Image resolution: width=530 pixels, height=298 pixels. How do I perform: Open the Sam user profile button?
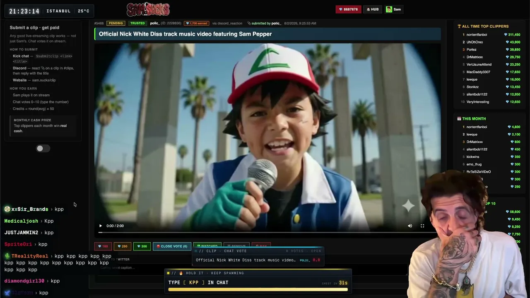(x=394, y=10)
